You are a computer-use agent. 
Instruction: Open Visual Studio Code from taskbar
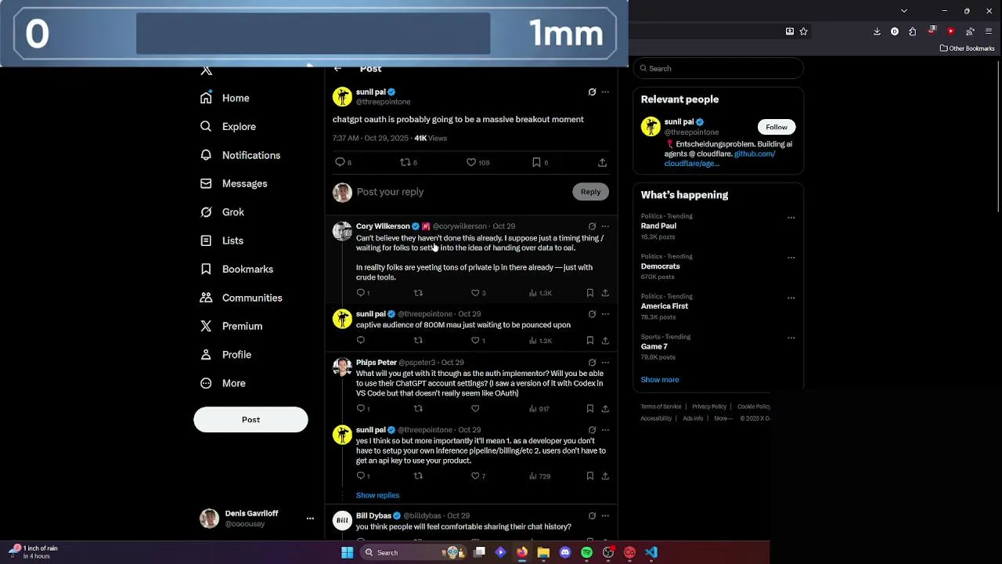pos(651,552)
